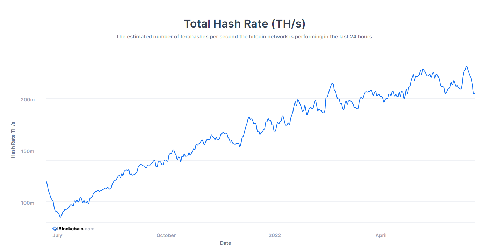Click the Date x-axis title
Image resolution: width=485 pixels, height=252 pixels.
(225, 243)
